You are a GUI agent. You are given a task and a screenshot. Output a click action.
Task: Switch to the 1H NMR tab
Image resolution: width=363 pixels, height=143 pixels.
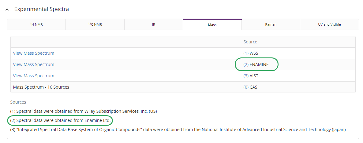[37, 24]
